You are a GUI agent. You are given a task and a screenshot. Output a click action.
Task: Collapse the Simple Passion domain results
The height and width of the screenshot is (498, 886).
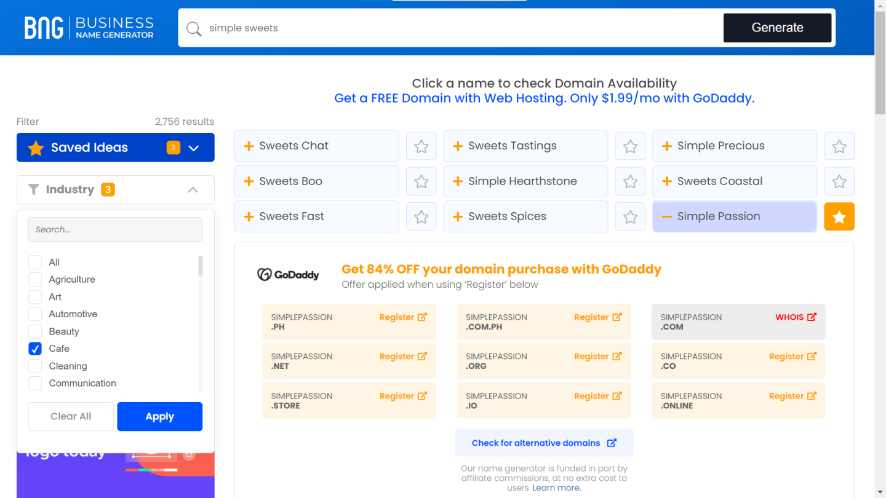[666, 216]
